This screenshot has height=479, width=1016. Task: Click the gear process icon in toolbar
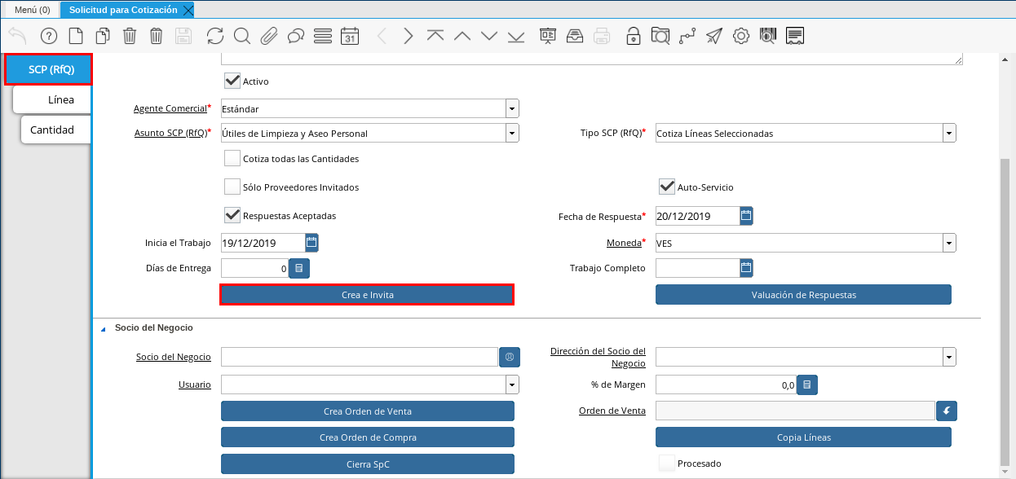tap(740, 36)
